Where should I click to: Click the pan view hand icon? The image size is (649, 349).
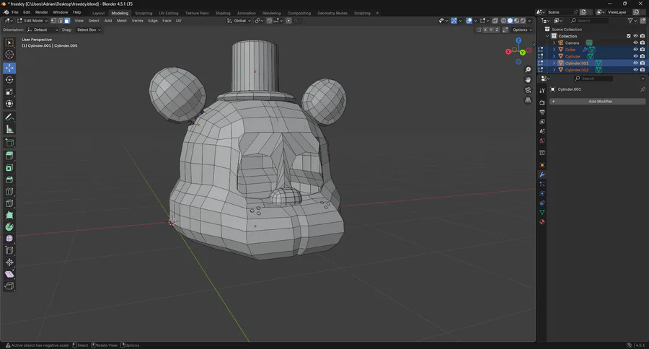[x=528, y=80]
